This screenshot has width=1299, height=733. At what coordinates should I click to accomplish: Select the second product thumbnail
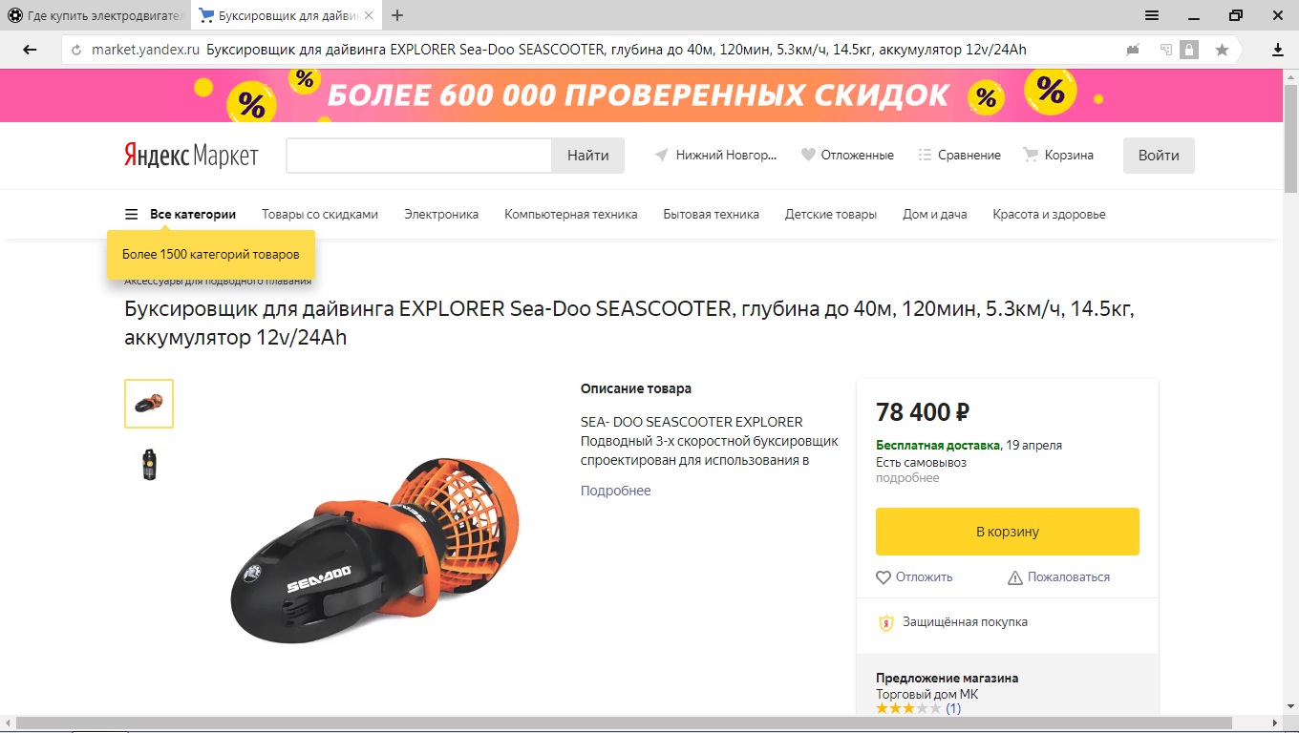click(149, 464)
